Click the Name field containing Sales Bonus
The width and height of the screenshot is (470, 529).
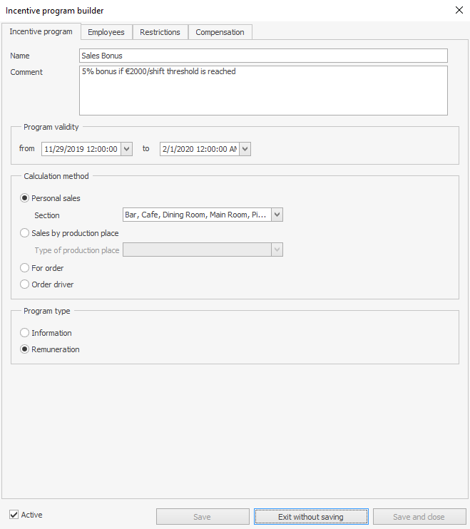coord(262,56)
